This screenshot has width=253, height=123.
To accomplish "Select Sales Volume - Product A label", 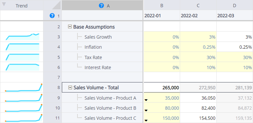I will (110, 98).
